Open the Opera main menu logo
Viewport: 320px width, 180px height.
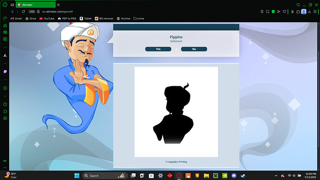pos(5,5)
